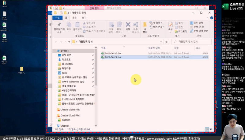Screen dimensions: 245x140
Task: Click Edit (편집) in Open group
Action: (x=179, y=27)
